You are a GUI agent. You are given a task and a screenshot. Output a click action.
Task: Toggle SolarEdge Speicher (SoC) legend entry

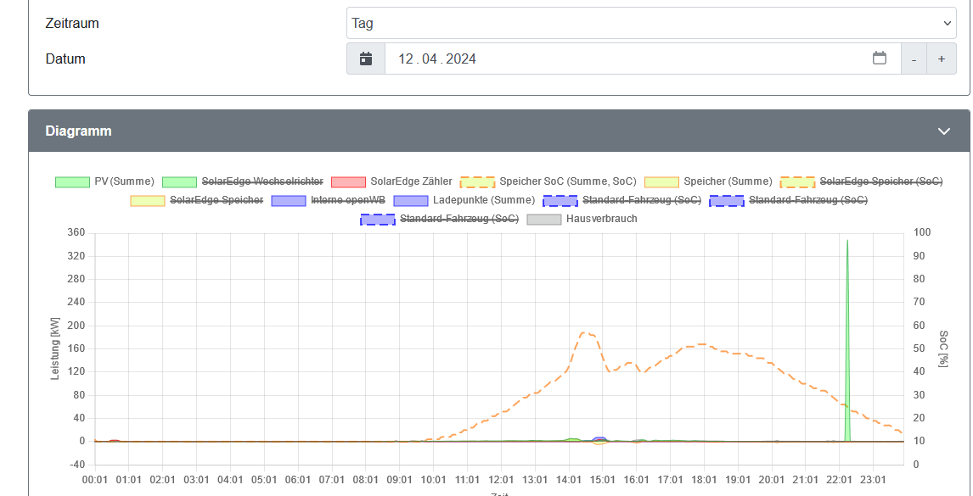point(861,181)
